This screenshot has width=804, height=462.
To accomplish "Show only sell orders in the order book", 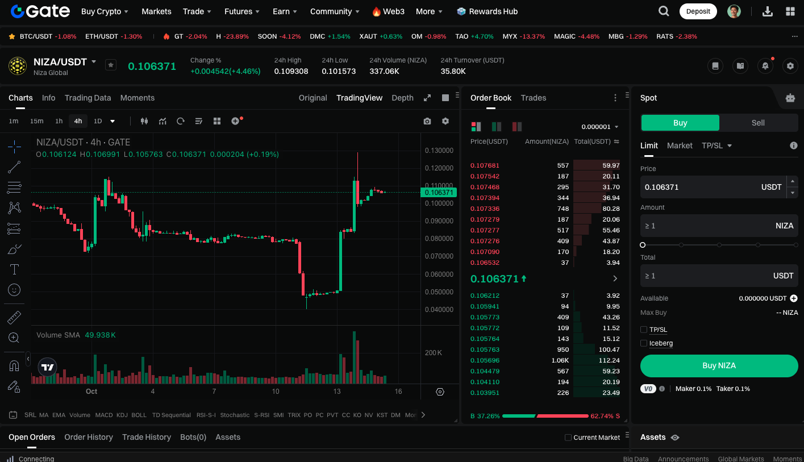I will pos(517,127).
